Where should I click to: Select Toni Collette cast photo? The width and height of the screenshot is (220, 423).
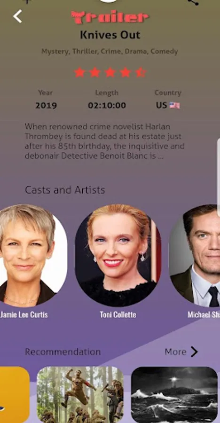pos(118,256)
